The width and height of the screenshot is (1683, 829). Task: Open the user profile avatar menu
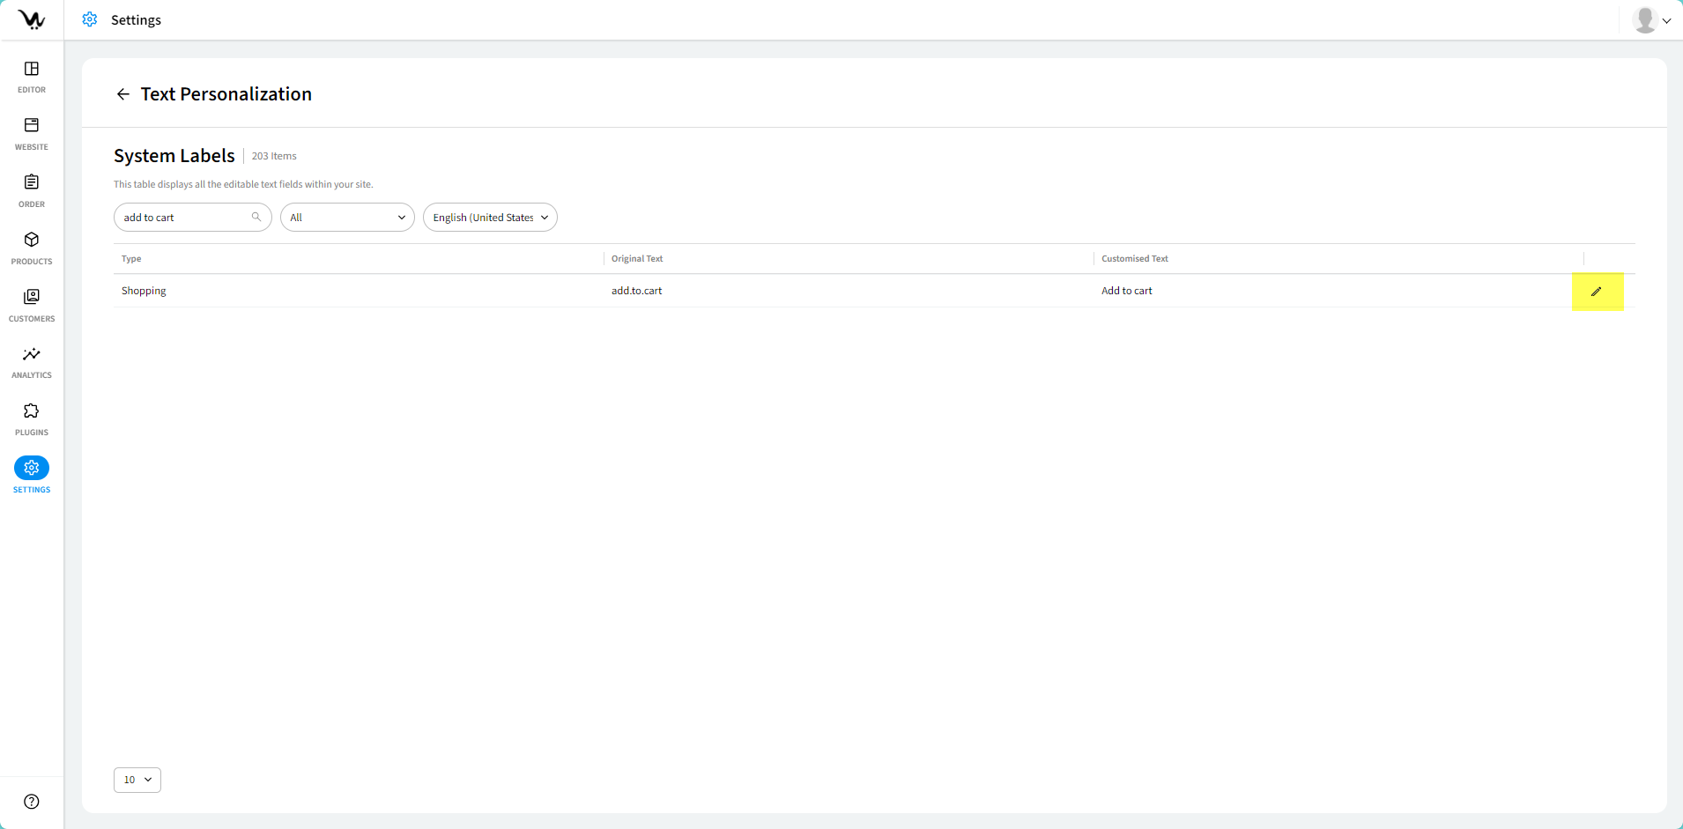pyautogui.click(x=1650, y=19)
